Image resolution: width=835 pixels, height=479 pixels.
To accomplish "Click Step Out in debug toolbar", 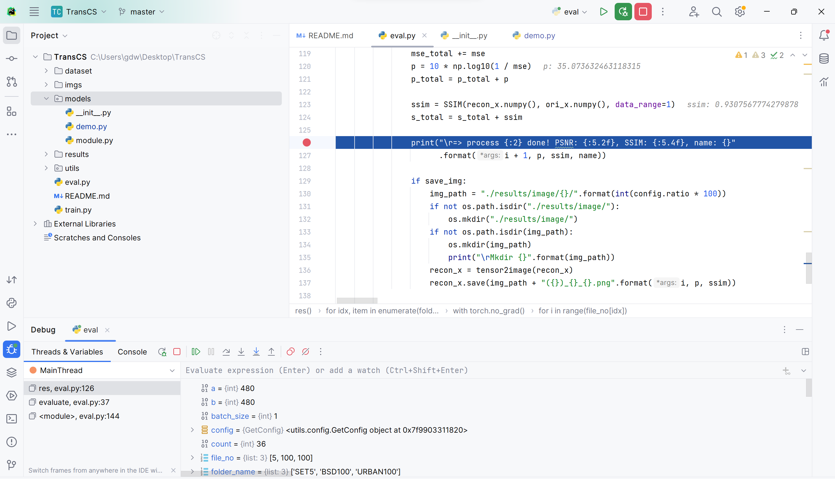I will (x=271, y=352).
